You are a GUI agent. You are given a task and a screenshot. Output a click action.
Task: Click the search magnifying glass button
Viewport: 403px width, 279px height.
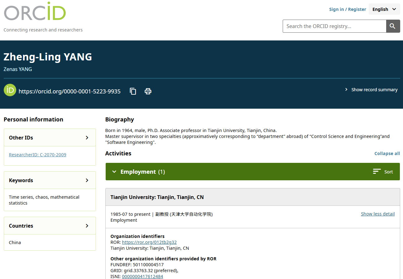[393, 26]
